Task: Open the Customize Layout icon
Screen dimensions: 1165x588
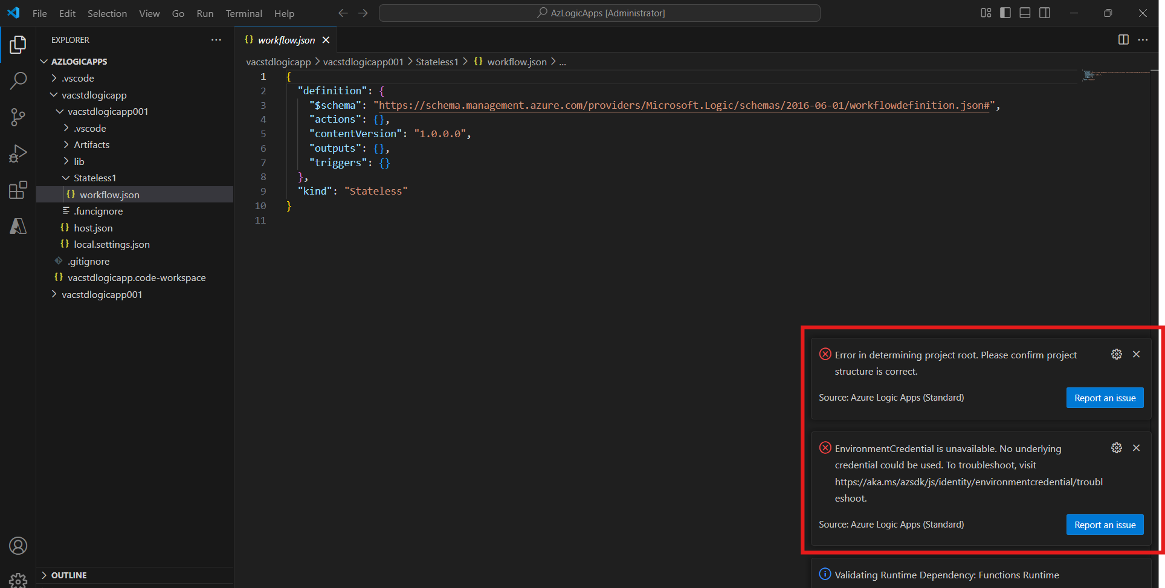Action: tap(986, 13)
